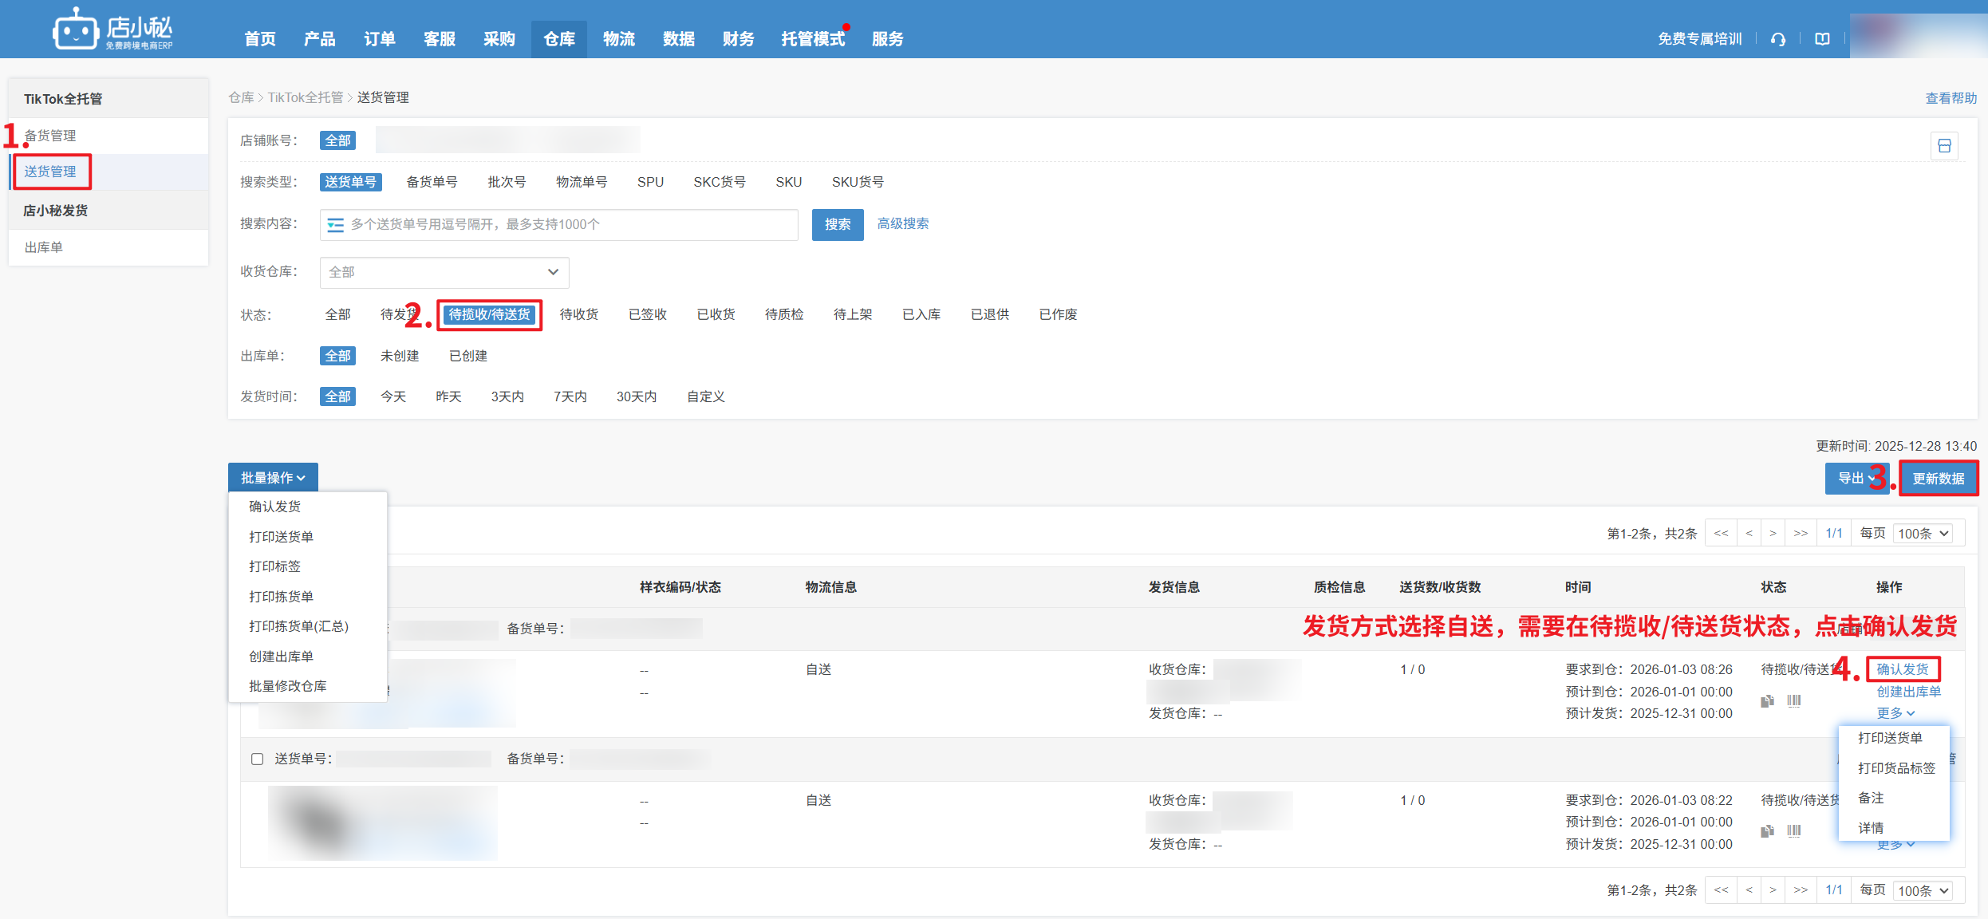Click the copy icon on first order row

(x=1768, y=700)
